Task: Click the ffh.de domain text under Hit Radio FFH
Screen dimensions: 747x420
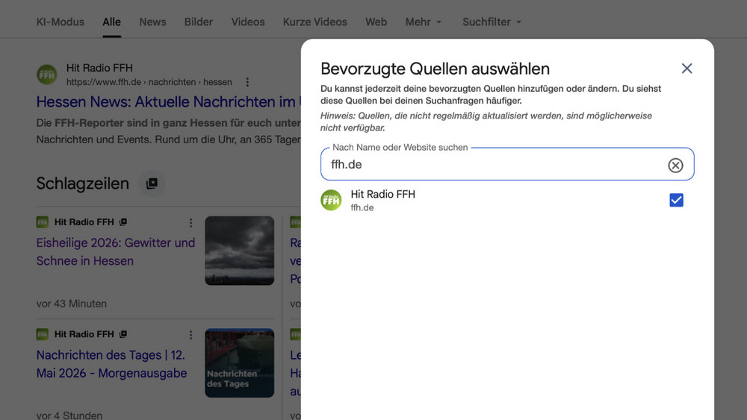Action: coord(362,208)
